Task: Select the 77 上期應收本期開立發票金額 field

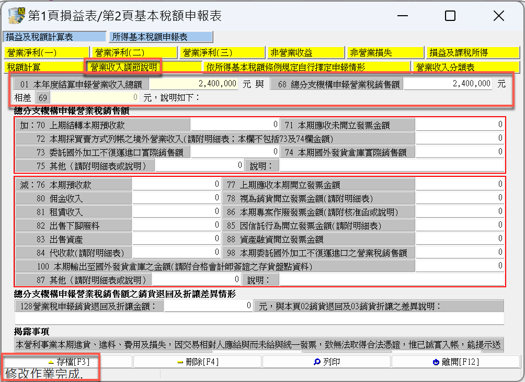Action: click(460, 184)
